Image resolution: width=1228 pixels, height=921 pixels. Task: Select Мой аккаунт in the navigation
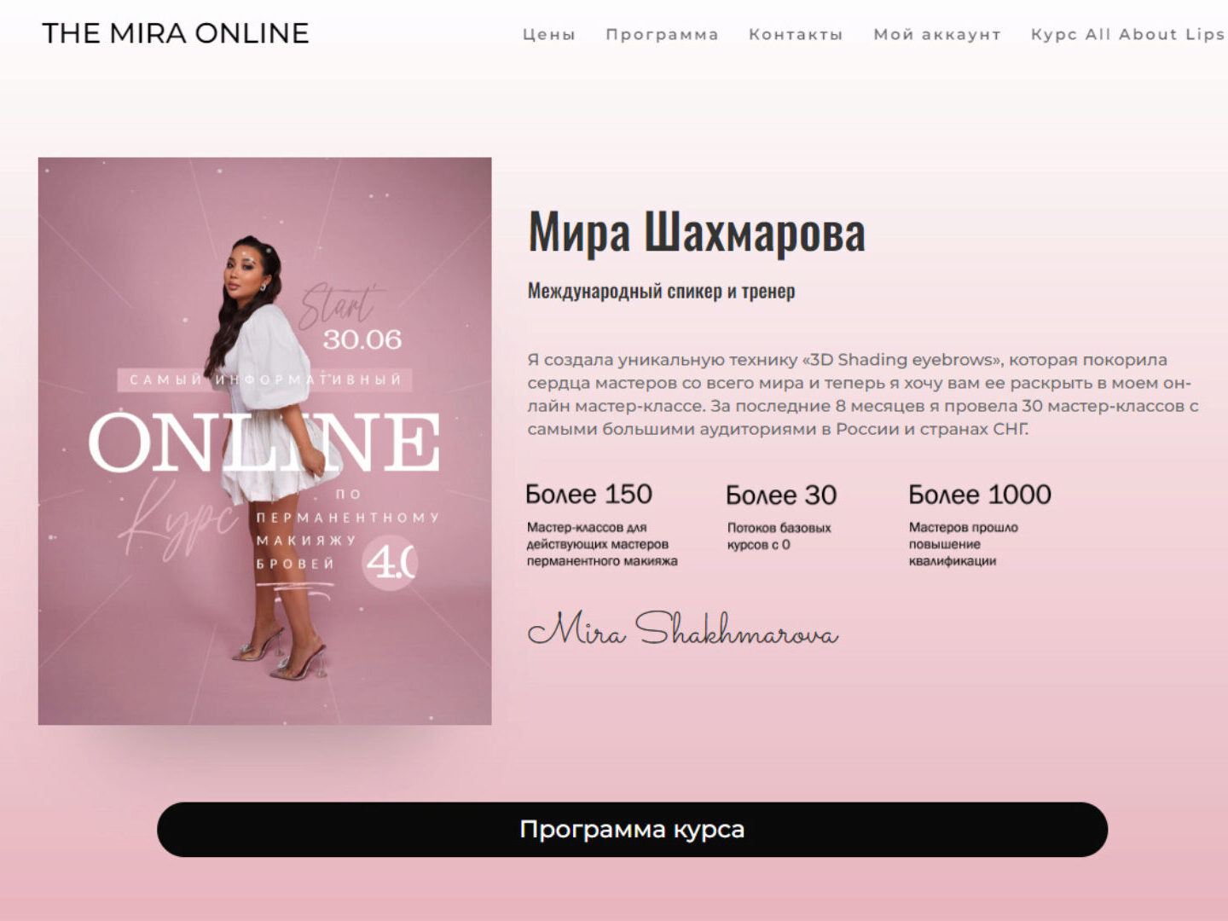(x=937, y=35)
